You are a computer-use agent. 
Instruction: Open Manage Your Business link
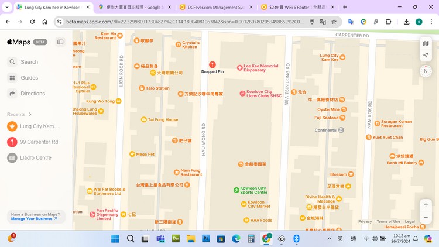(x=33, y=219)
